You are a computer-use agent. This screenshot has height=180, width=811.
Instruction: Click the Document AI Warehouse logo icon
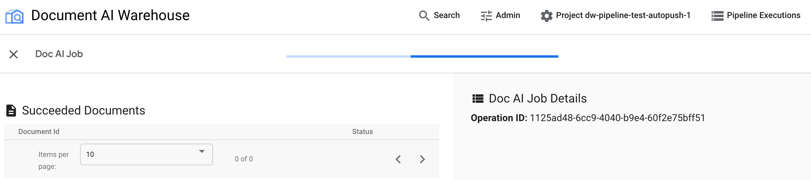14,16
